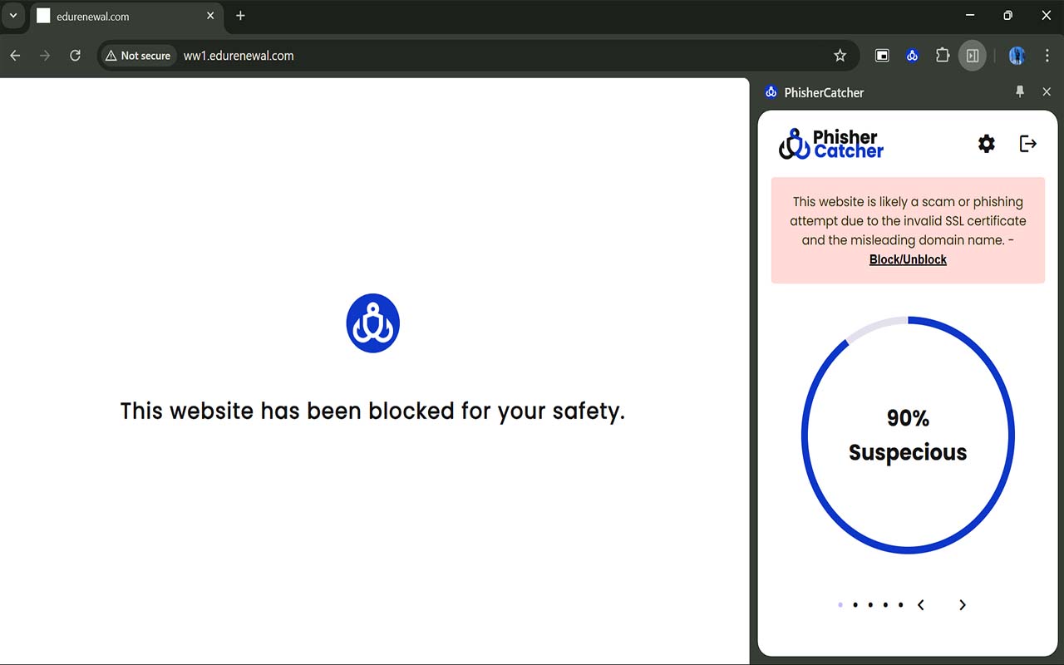The height and width of the screenshot is (665, 1064).
Task: Click the PhisherCatcher panel title icon
Action: pyautogui.click(x=771, y=92)
